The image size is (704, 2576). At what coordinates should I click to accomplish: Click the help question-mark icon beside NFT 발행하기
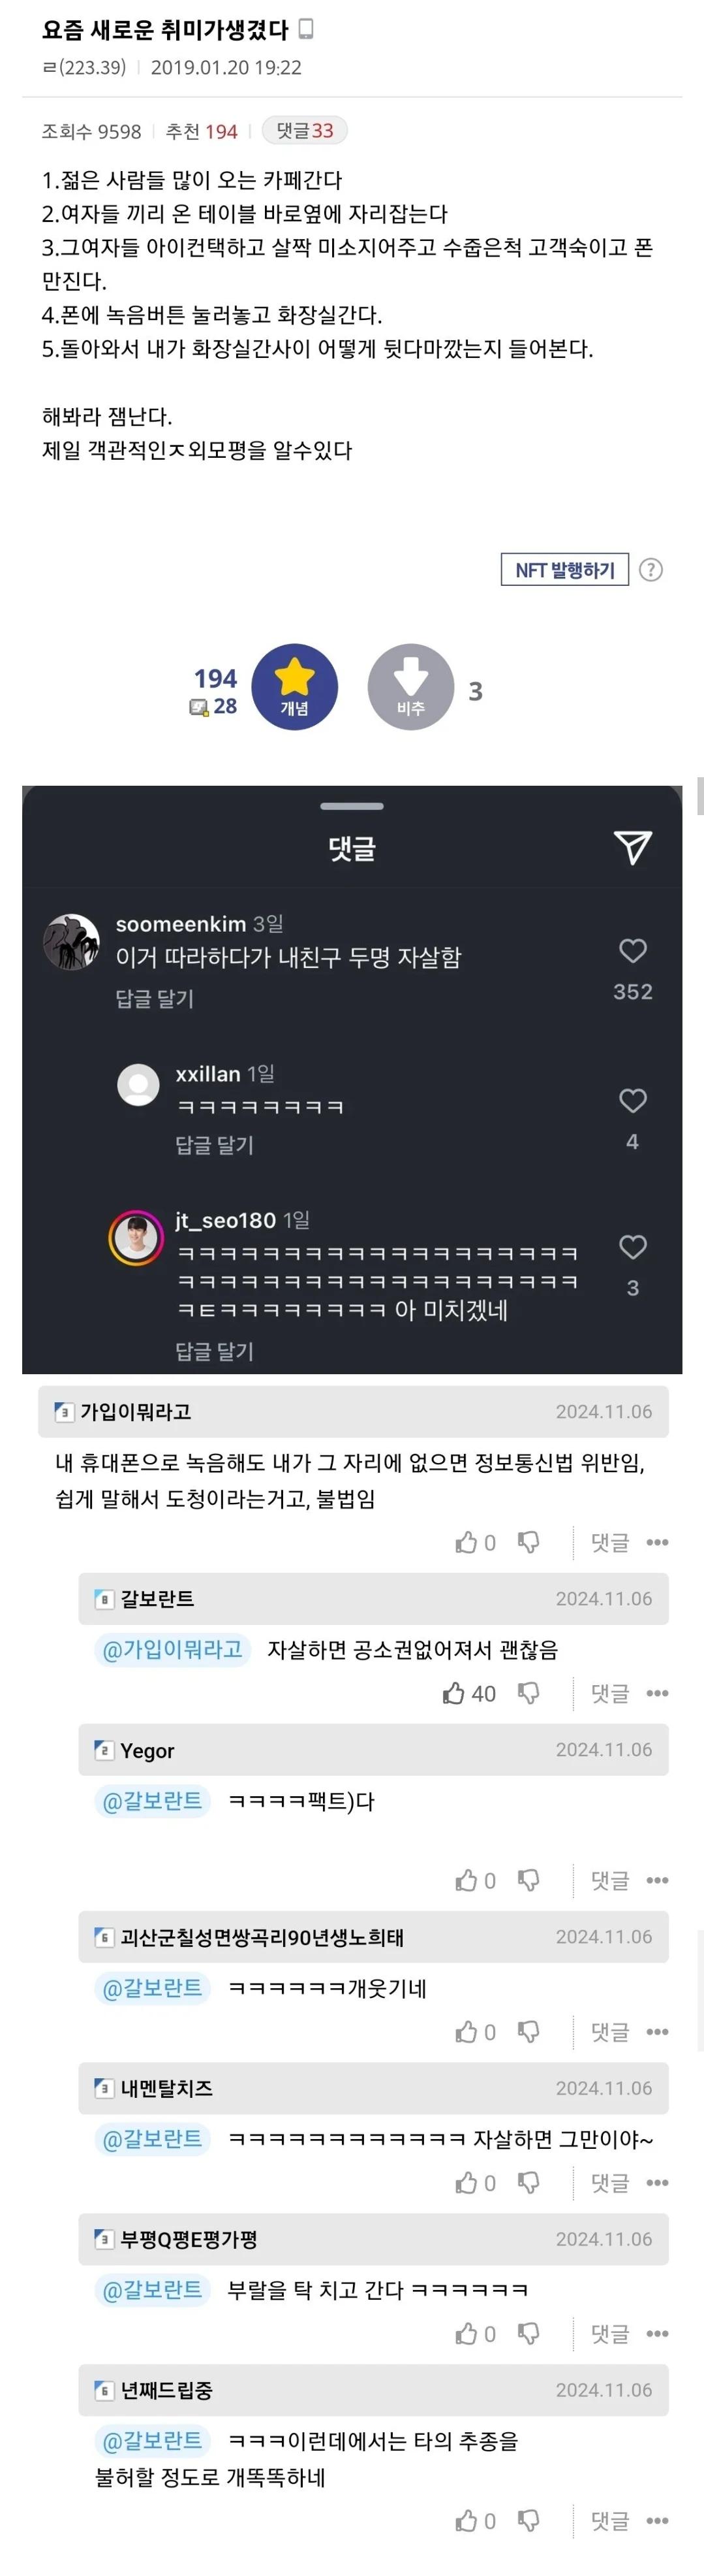point(652,570)
